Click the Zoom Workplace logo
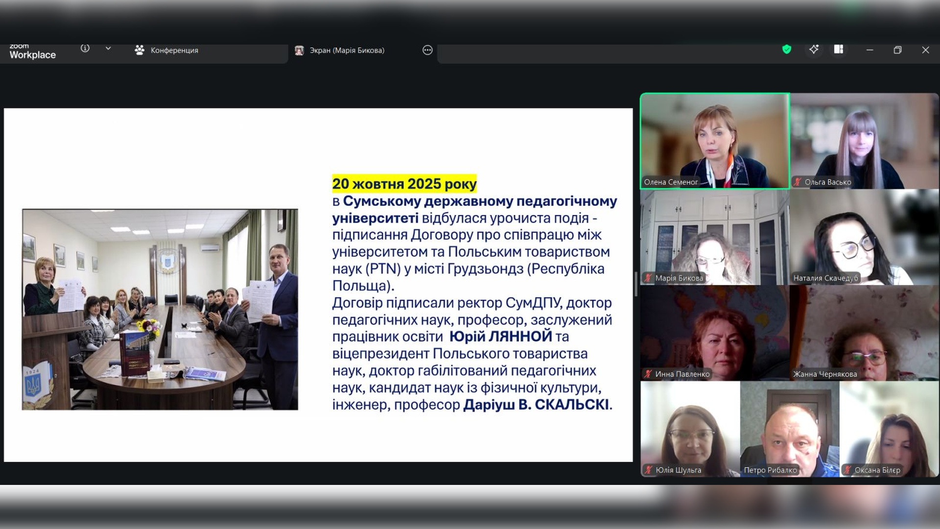 click(32, 52)
